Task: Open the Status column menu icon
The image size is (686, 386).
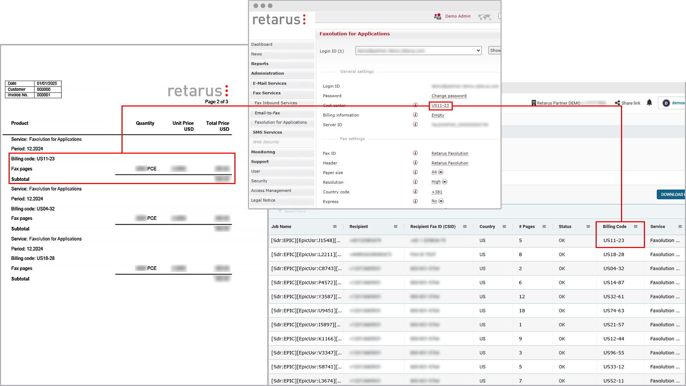Action: 588,227
